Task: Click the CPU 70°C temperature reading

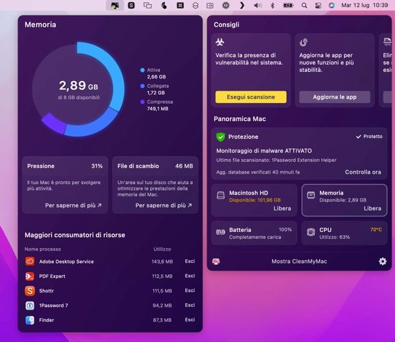Action: pyautogui.click(x=376, y=229)
